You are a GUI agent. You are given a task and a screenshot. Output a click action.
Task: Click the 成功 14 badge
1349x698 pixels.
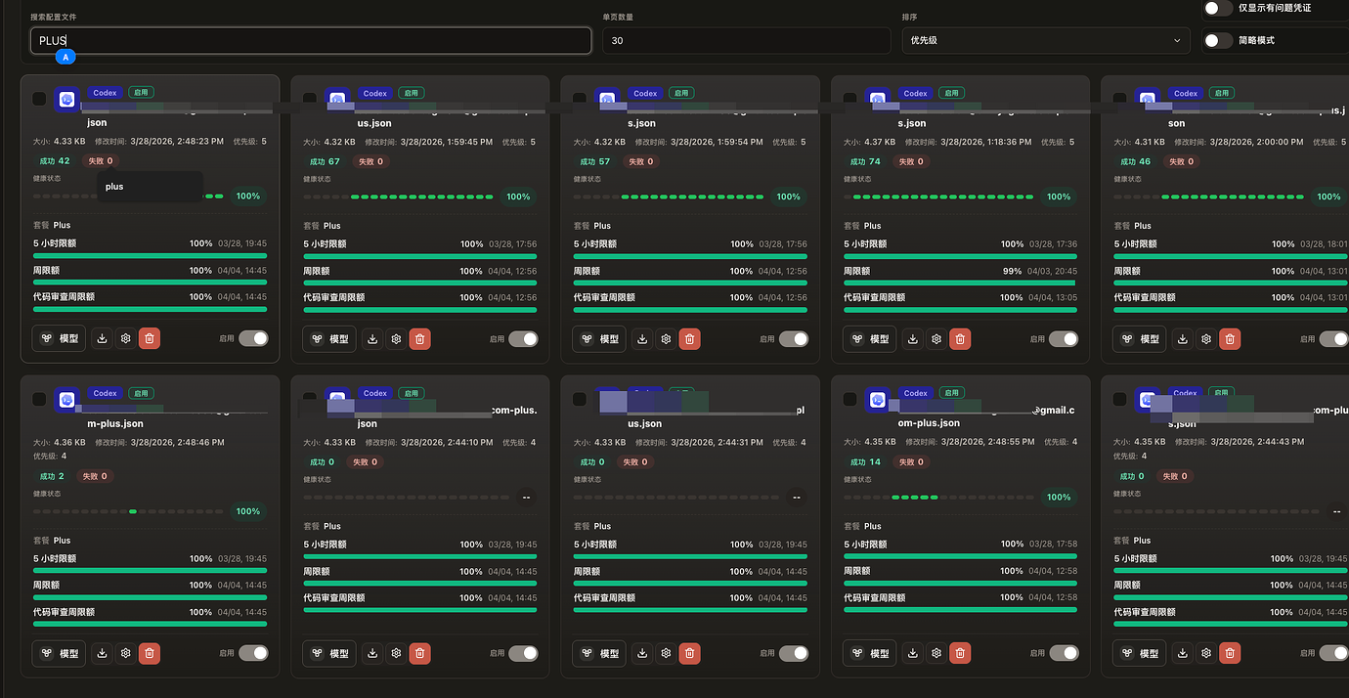864,461
